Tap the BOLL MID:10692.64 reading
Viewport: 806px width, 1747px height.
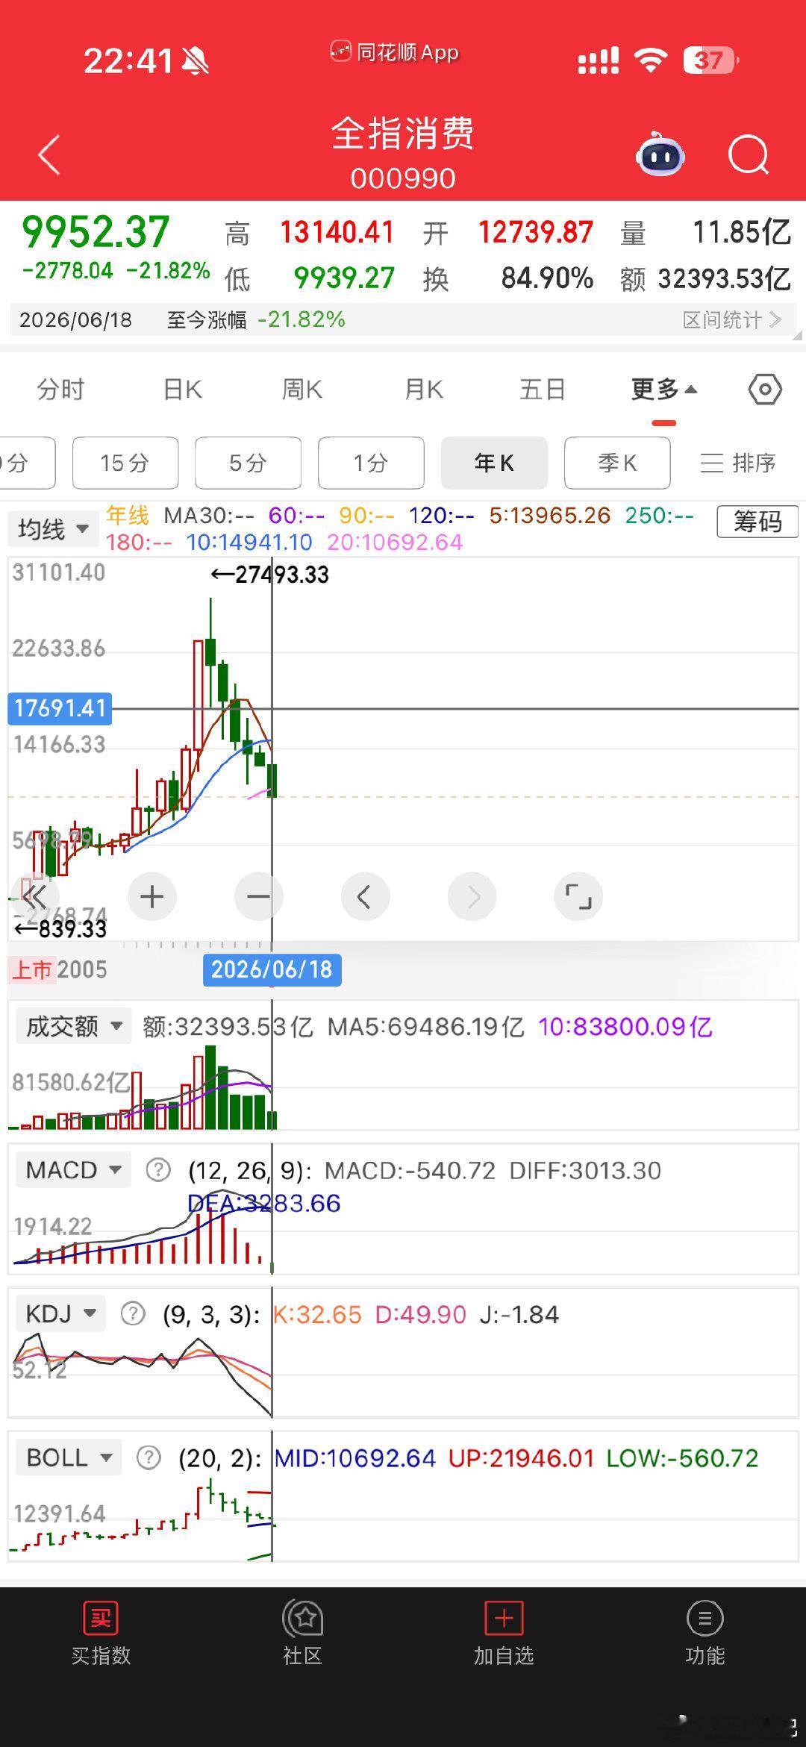(354, 1457)
